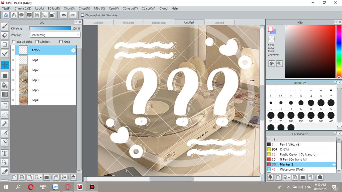Select Plastic Crayon brush
Image resolution: width=342 pixels, height=192 pixels.
[x=301, y=154]
